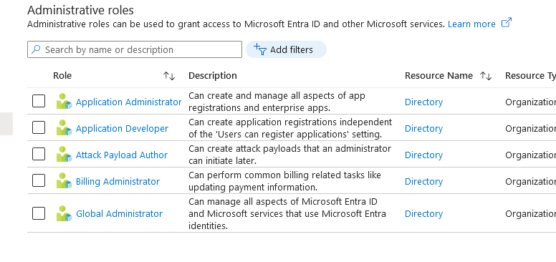
Task: Check the Application Developer row checkbox
Action: pyautogui.click(x=39, y=128)
